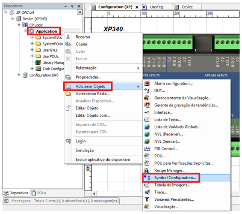Image resolution: width=242 pixels, height=214 pixels.
Task: Click the copy icon next to Copiar
Action: pyautogui.click(x=68, y=44)
